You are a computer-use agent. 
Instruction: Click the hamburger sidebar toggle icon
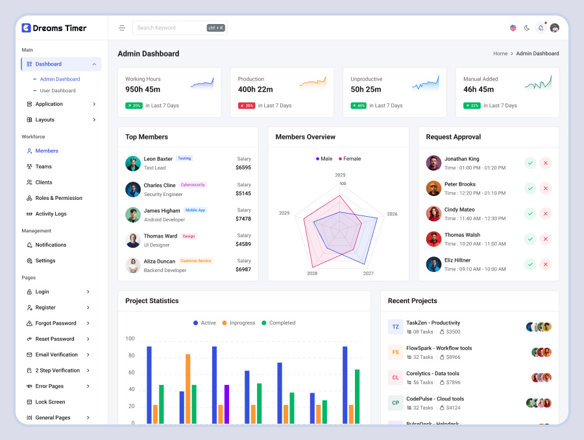(x=122, y=28)
